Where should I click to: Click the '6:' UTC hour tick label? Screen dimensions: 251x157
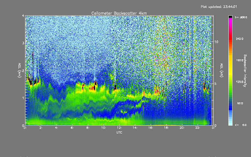pyautogui.click(x=72, y=128)
